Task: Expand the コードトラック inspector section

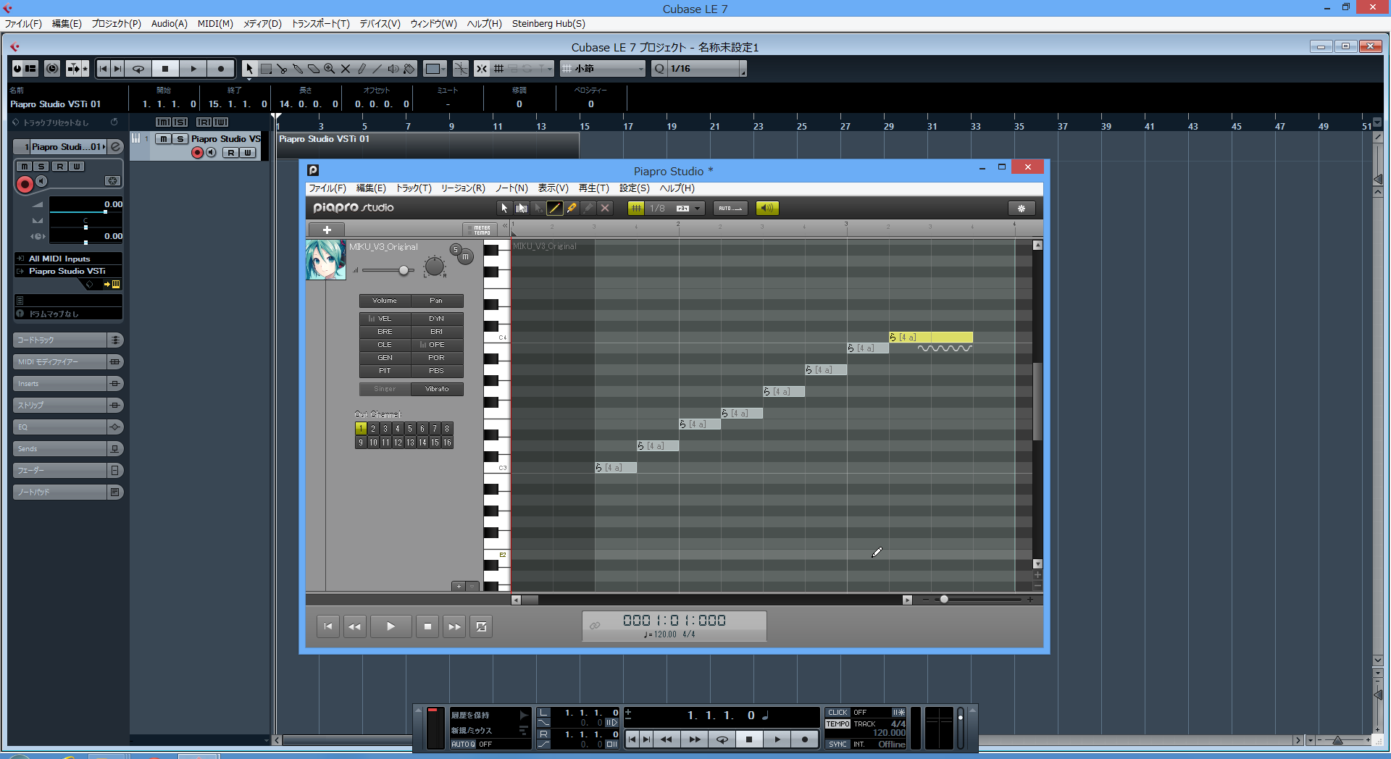Action: pos(68,340)
